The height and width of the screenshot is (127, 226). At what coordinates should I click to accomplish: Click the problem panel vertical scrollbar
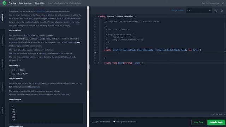pos(88,49)
